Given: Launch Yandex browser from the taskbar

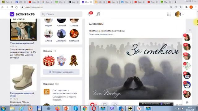Looking at the screenshot, I should click(x=139, y=109).
